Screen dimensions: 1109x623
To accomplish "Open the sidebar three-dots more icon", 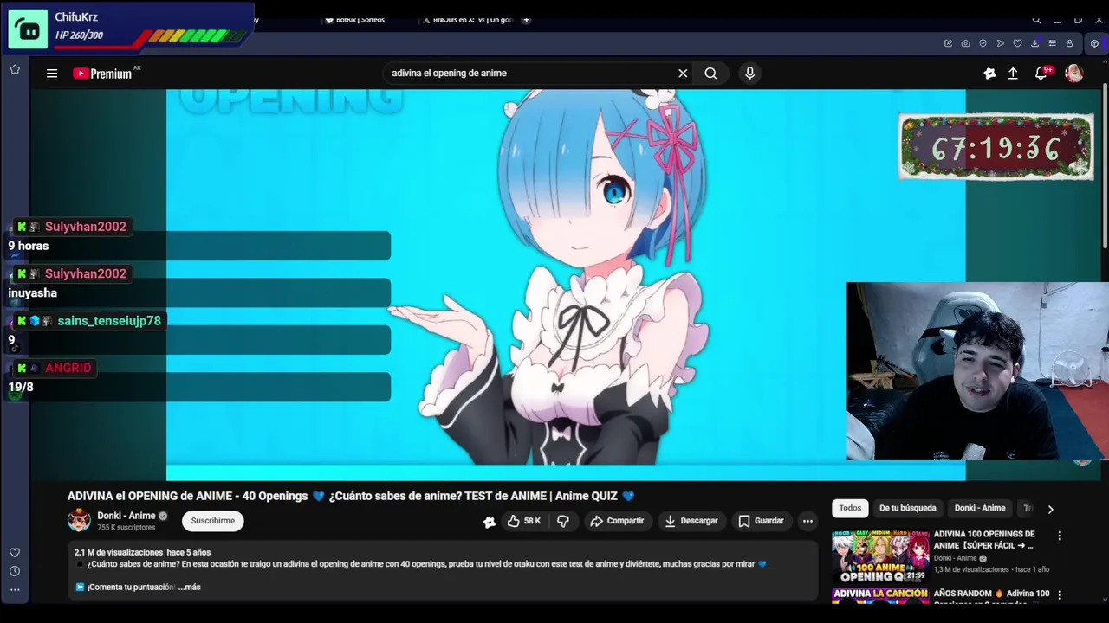I will coord(15,589).
